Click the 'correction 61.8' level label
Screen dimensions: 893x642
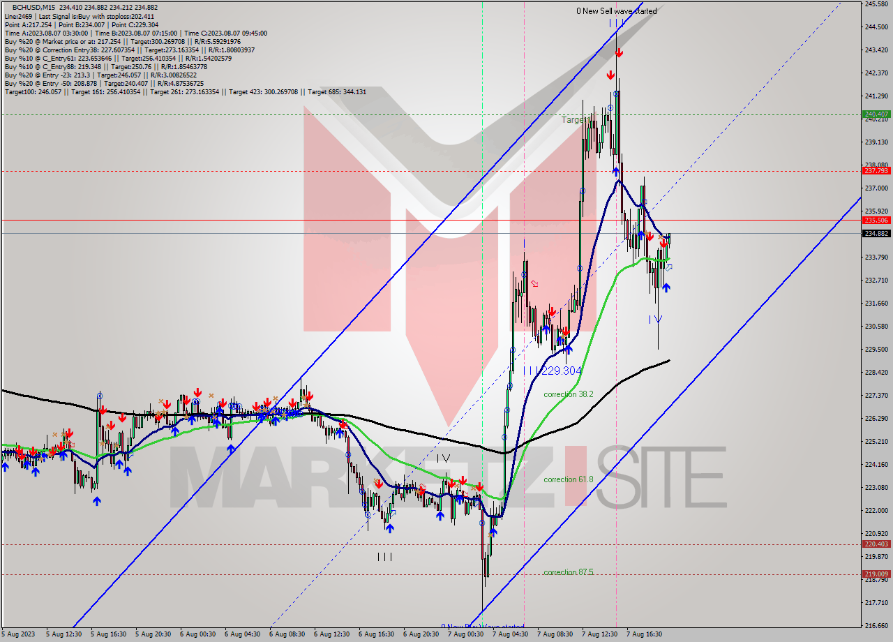tap(569, 479)
